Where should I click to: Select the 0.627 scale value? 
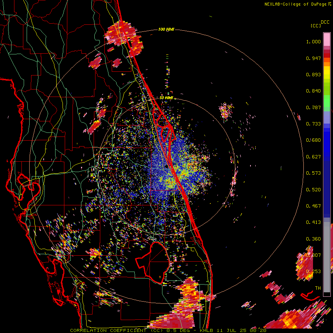click(313, 157)
